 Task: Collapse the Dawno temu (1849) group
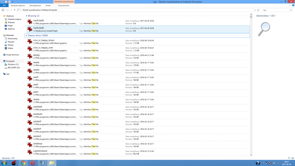point(26,35)
